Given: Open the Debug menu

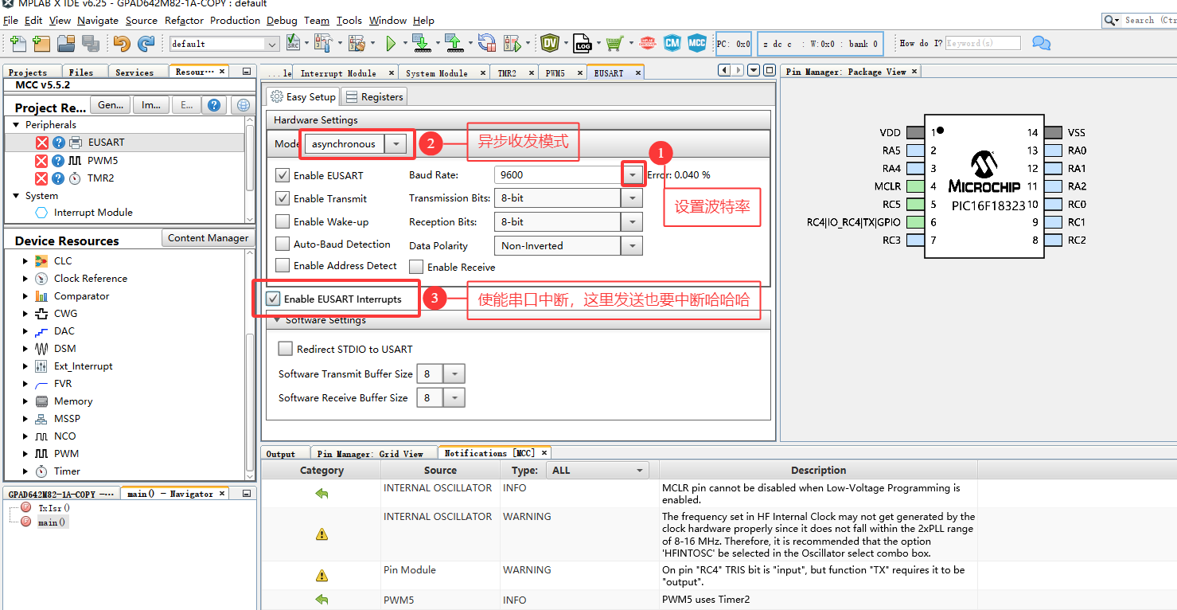Looking at the screenshot, I should pyautogui.click(x=282, y=20).
